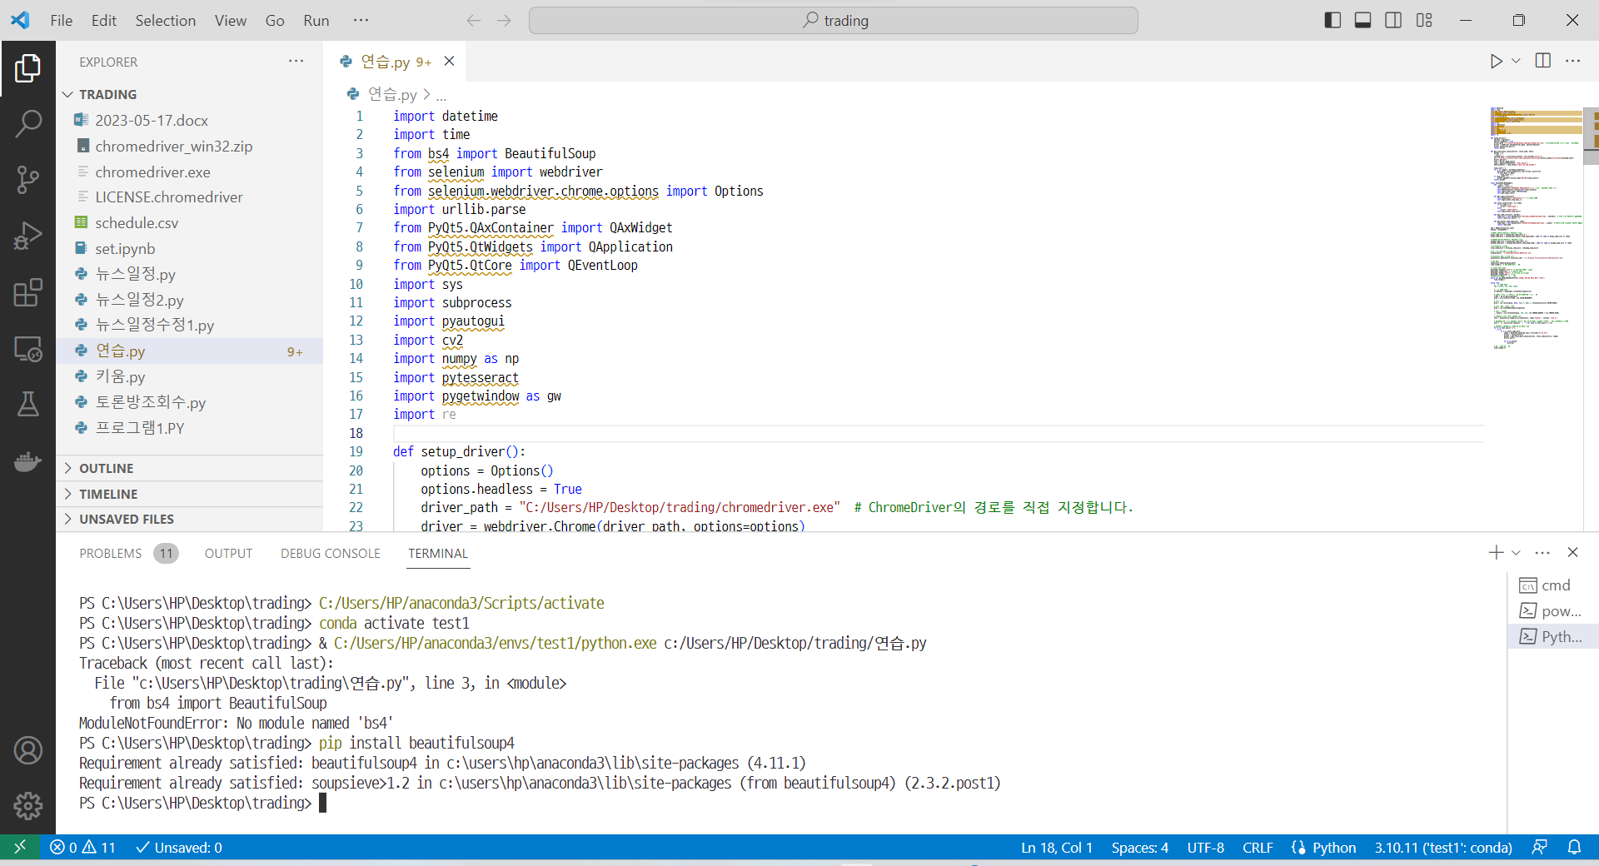This screenshot has width=1599, height=866.
Task: Toggle the secondary side bar visibility
Action: coord(1393,20)
